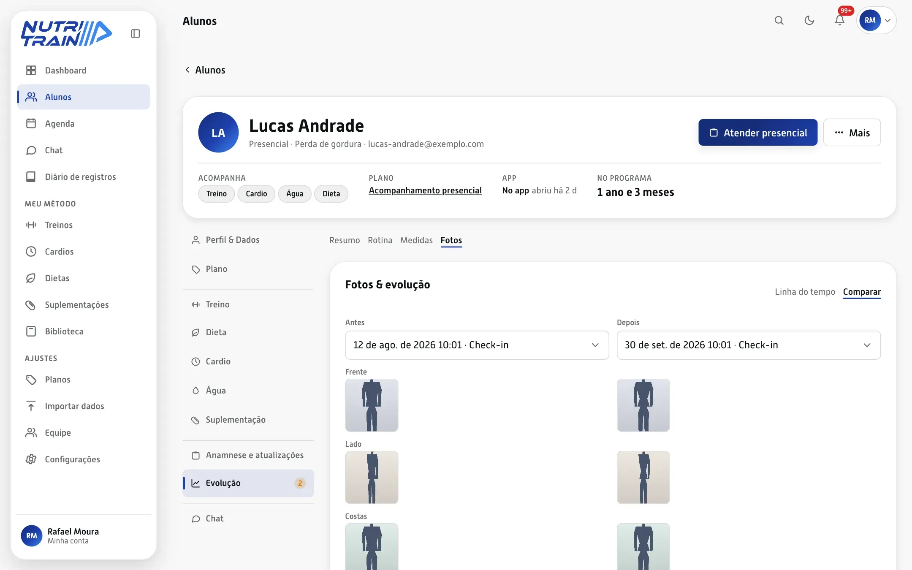912x570 pixels.
Task: Open the Antes Frente photo thumbnail
Action: pyautogui.click(x=372, y=405)
